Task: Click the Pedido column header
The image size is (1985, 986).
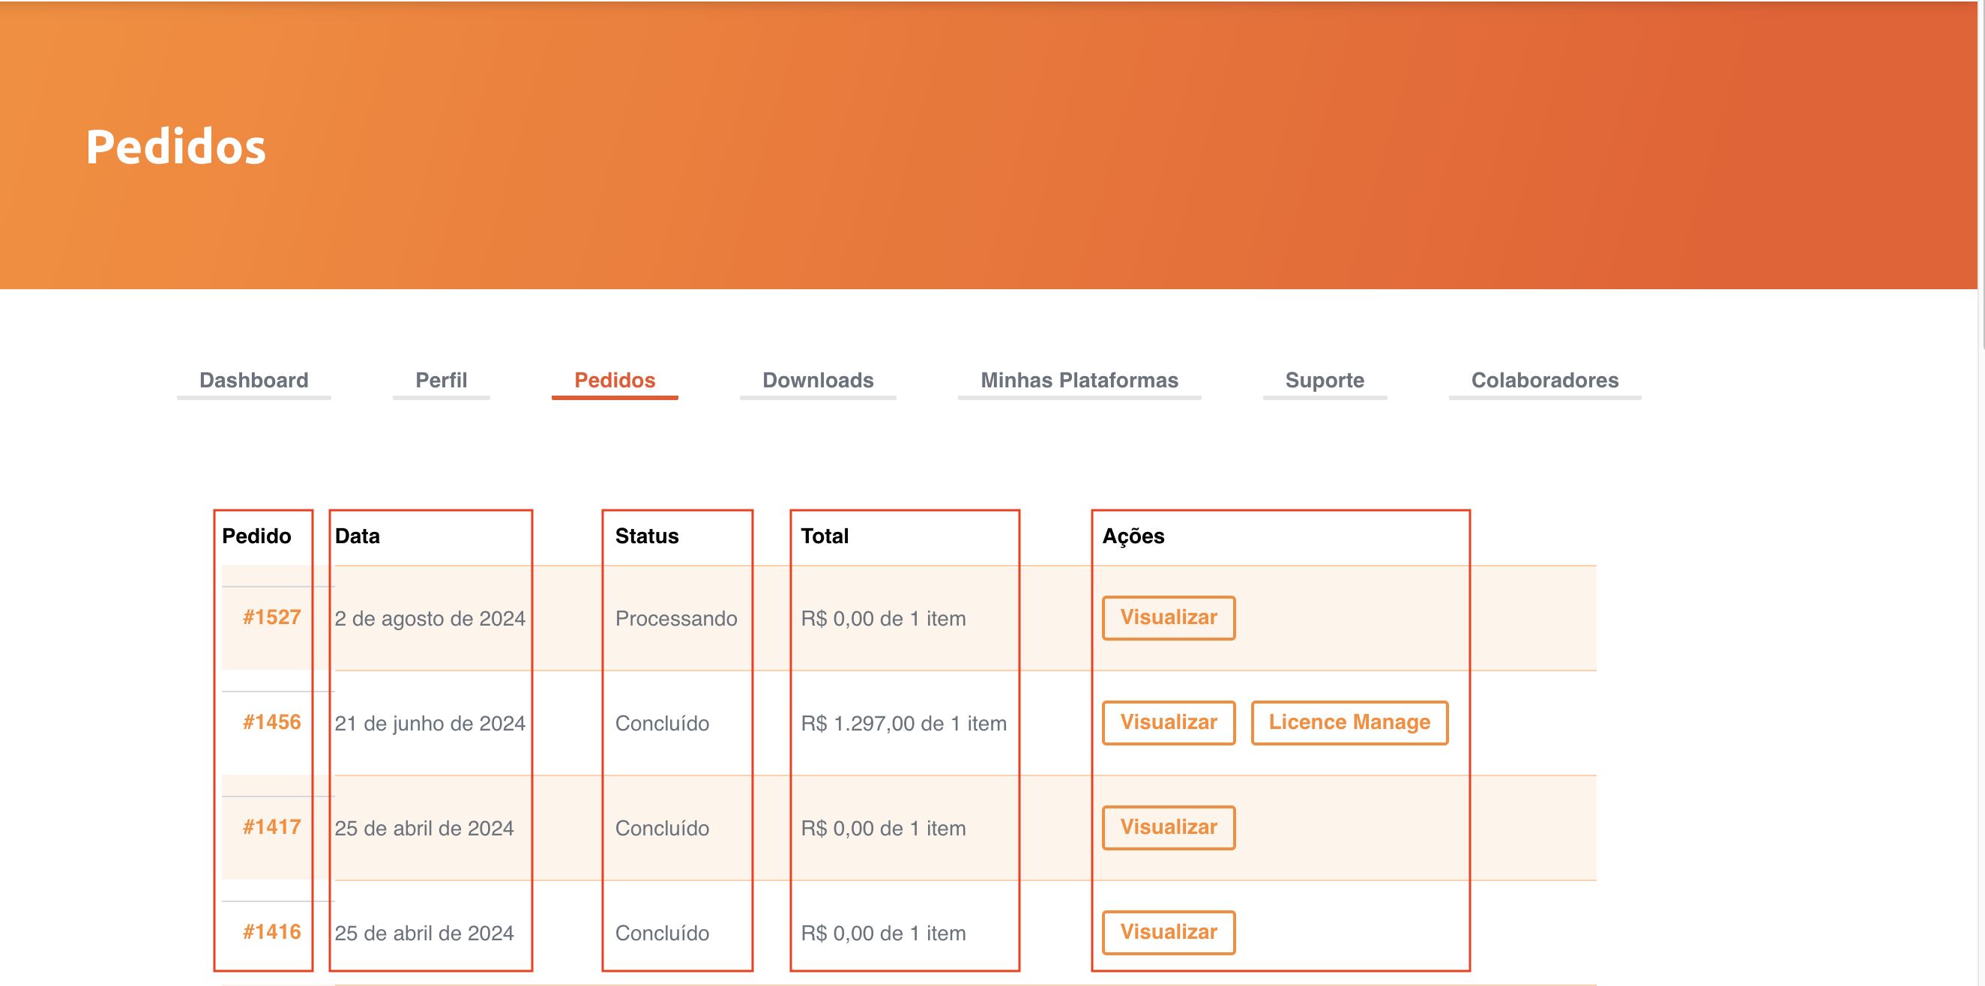Action: (x=256, y=536)
